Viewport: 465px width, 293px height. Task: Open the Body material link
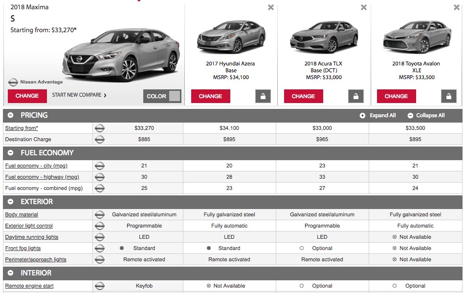click(22, 214)
